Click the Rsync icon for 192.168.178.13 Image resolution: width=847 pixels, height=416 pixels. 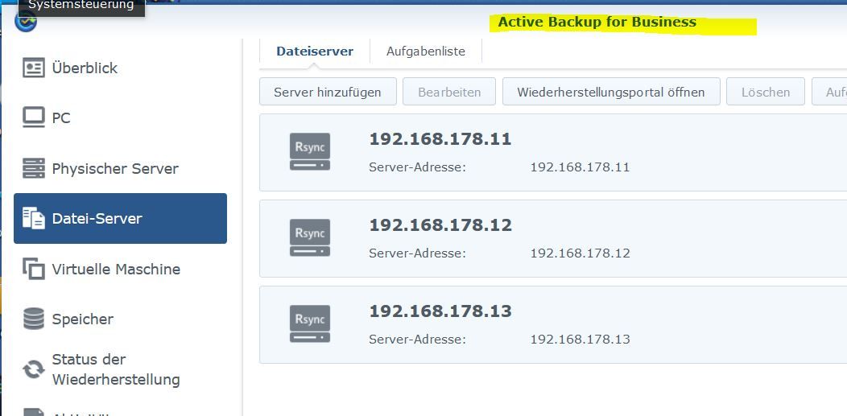[309, 323]
